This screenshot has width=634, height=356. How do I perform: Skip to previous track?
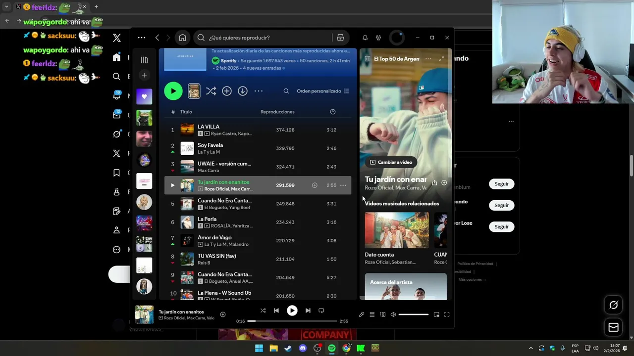click(276, 311)
